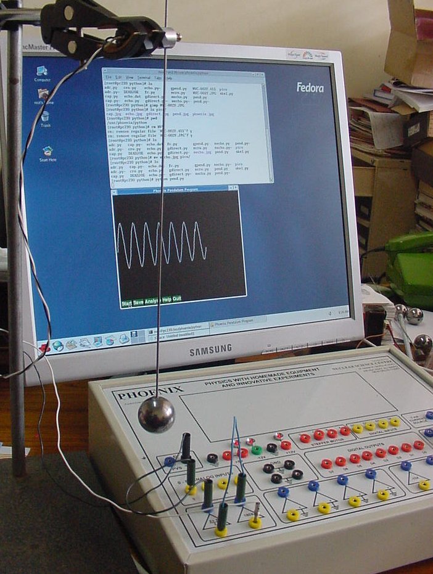Switch to Phoenix Pendulum Program taskbar entry
The width and height of the screenshot is (433, 574).
pos(237,322)
